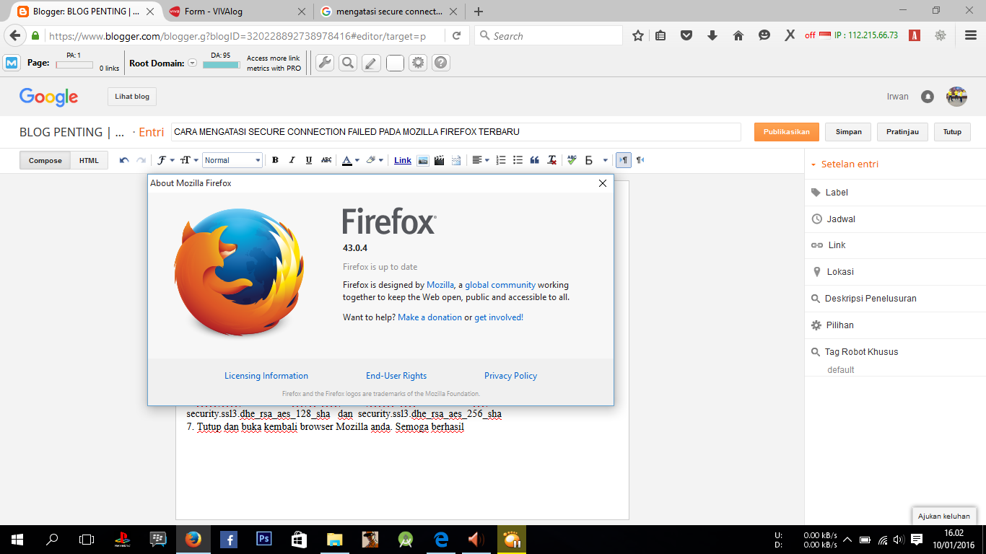Go to home page icon
The height and width of the screenshot is (554, 986).
coord(738,35)
